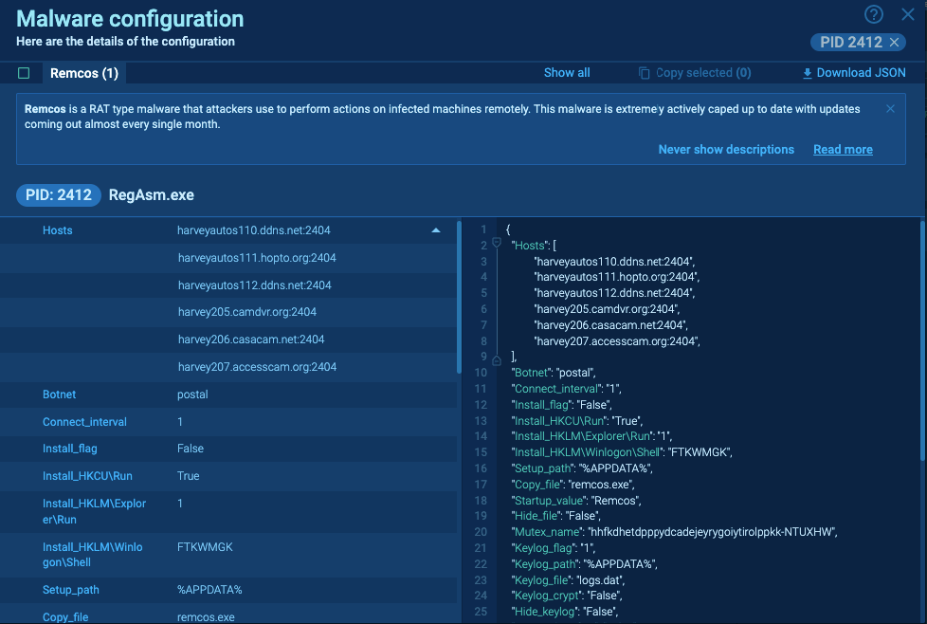Toggle the select-all checkbox beside Remcos

[24, 73]
